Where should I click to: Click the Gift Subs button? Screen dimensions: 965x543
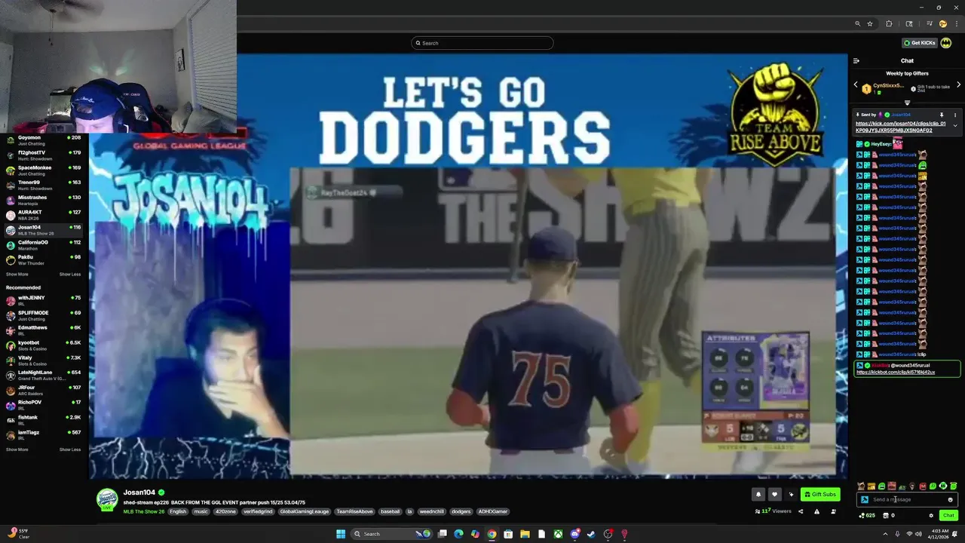tap(820, 495)
